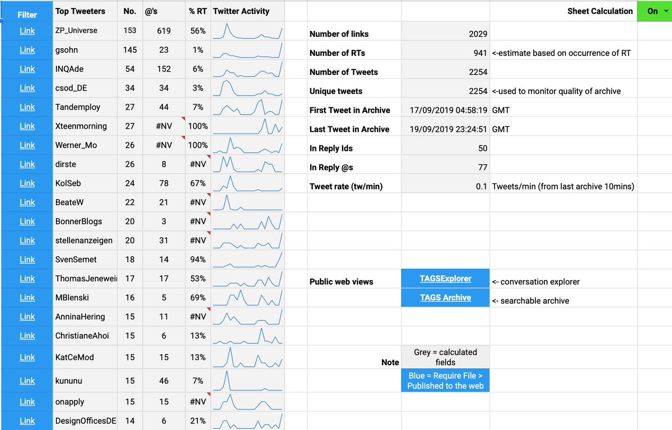Click the Link for Werner_Mo
Viewport: 672px width, 430px height.
point(27,145)
